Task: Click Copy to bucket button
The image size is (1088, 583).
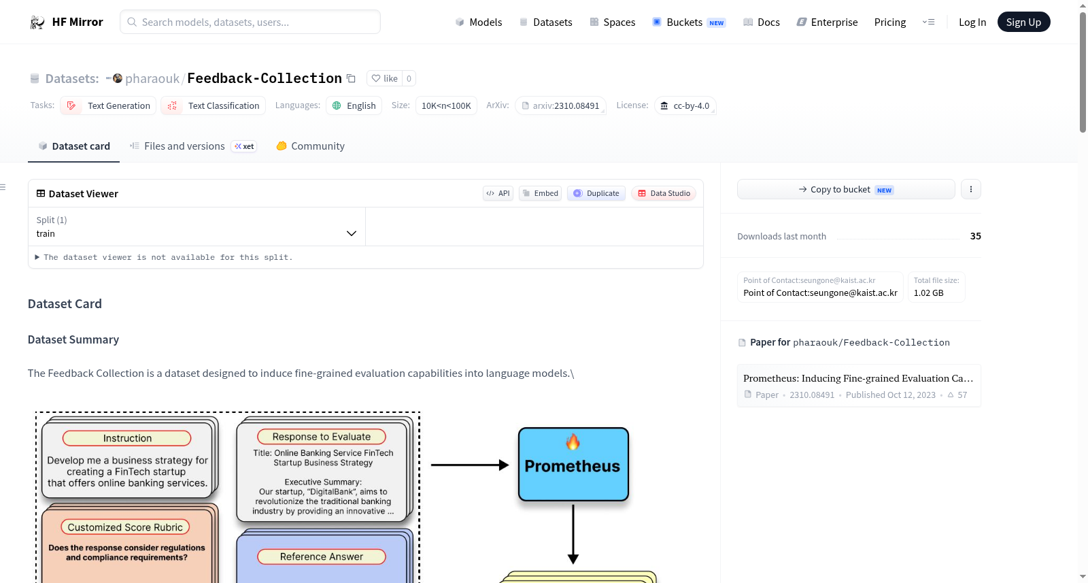Action: pos(846,189)
